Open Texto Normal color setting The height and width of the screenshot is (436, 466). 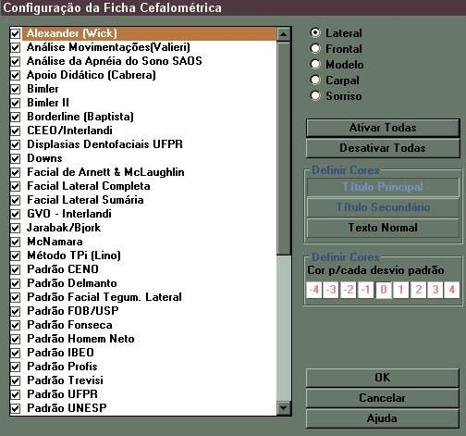click(x=383, y=228)
